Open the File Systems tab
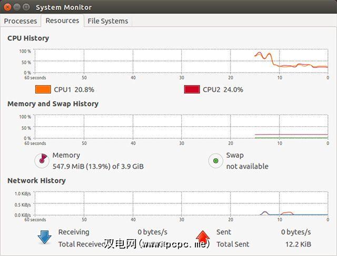 click(107, 21)
